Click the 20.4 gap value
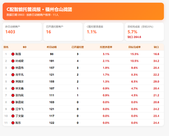This screenshot has height=136, width=169. [156, 88]
